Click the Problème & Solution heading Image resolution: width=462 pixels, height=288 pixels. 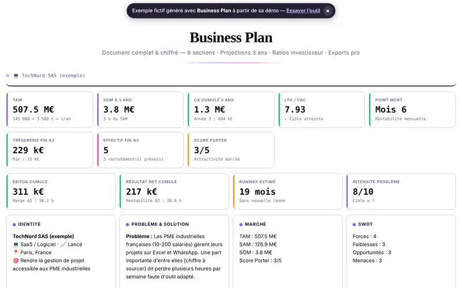(160, 224)
